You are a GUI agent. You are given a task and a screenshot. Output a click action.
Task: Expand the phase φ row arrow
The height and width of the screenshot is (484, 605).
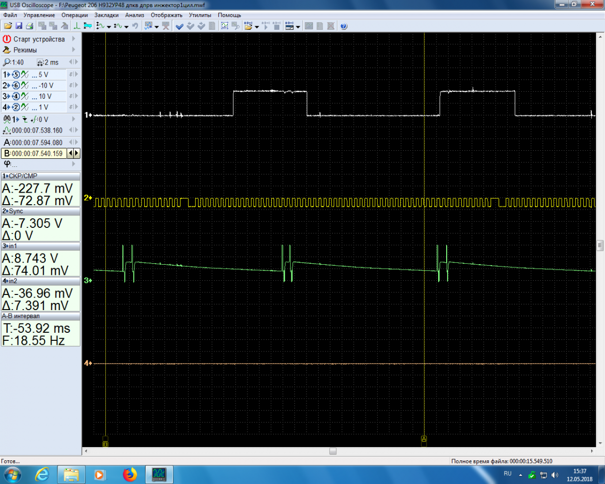click(74, 164)
